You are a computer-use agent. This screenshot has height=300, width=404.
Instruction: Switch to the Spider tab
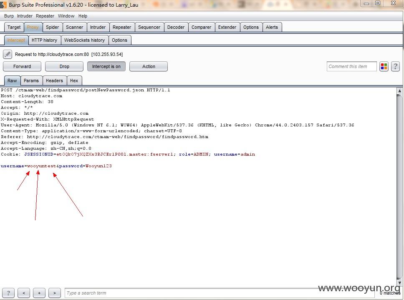(52, 27)
